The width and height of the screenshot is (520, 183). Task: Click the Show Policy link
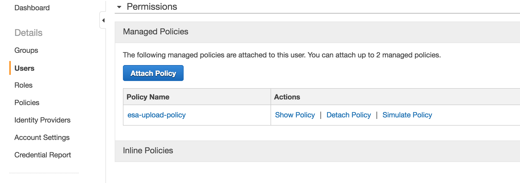click(x=295, y=115)
